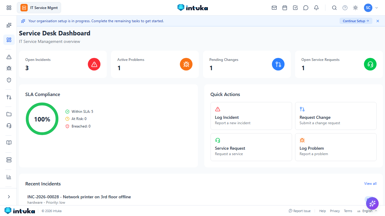The image size is (385, 216).
Task: Open the chat bubble icon
Action: (x=306, y=8)
